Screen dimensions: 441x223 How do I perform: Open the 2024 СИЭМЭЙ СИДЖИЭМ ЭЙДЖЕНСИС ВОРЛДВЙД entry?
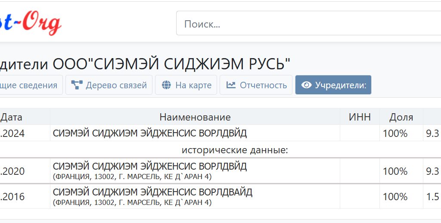(x=150, y=133)
